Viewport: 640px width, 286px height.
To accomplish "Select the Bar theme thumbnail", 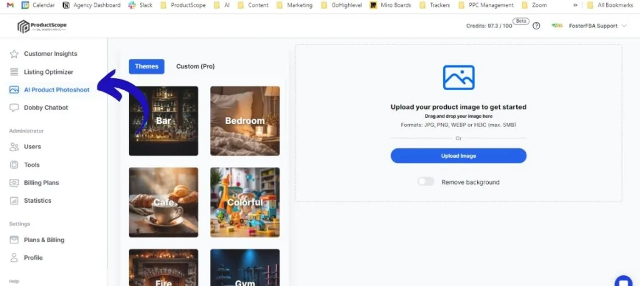I will click(x=163, y=121).
